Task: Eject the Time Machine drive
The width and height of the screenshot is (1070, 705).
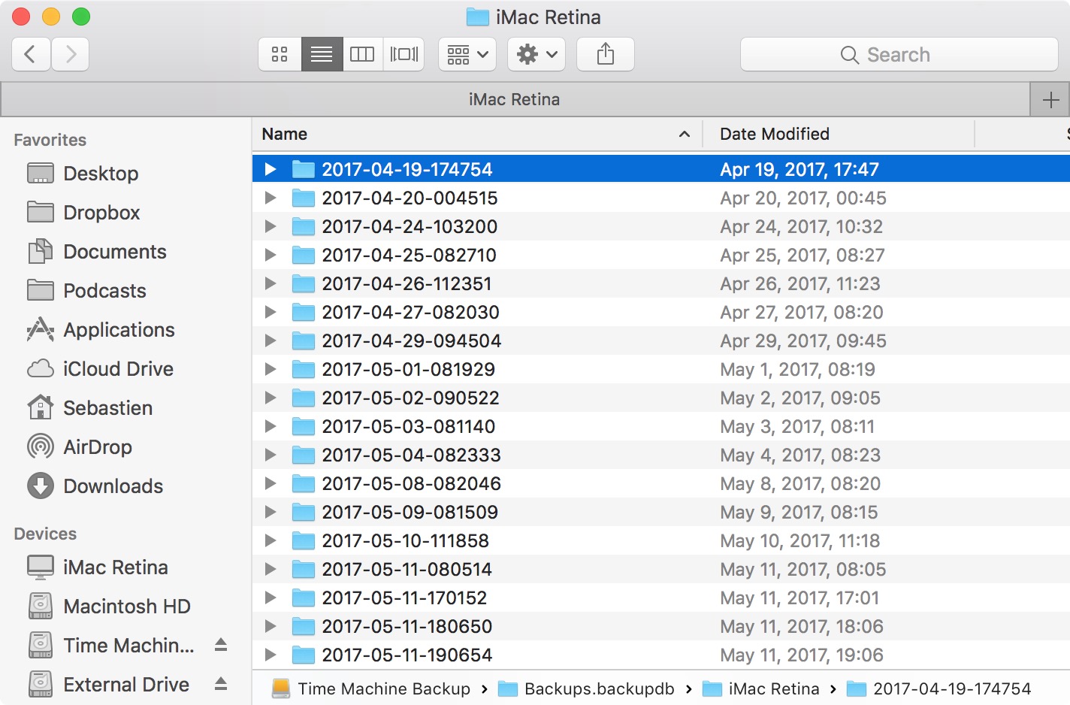Action: (x=221, y=645)
